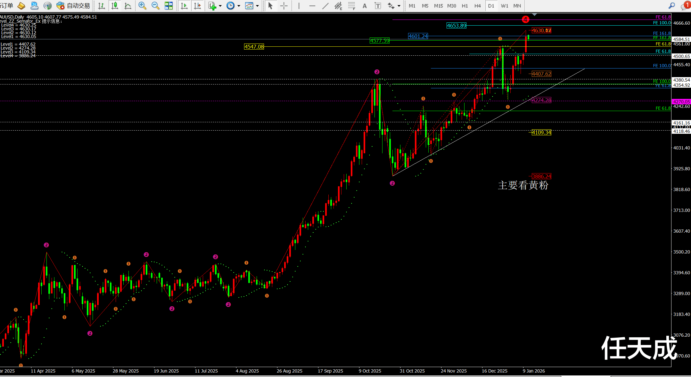Click the zoom out magnifier icon
The width and height of the screenshot is (691, 377).
tap(155, 5)
